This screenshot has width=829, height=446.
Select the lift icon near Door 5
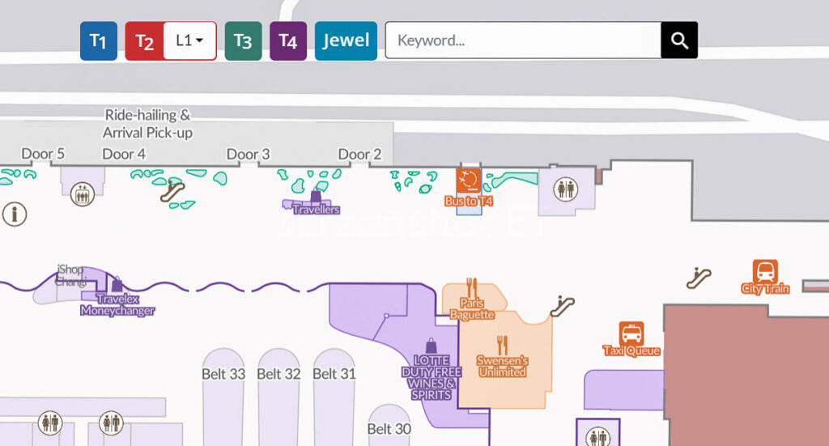pos(83,194)
